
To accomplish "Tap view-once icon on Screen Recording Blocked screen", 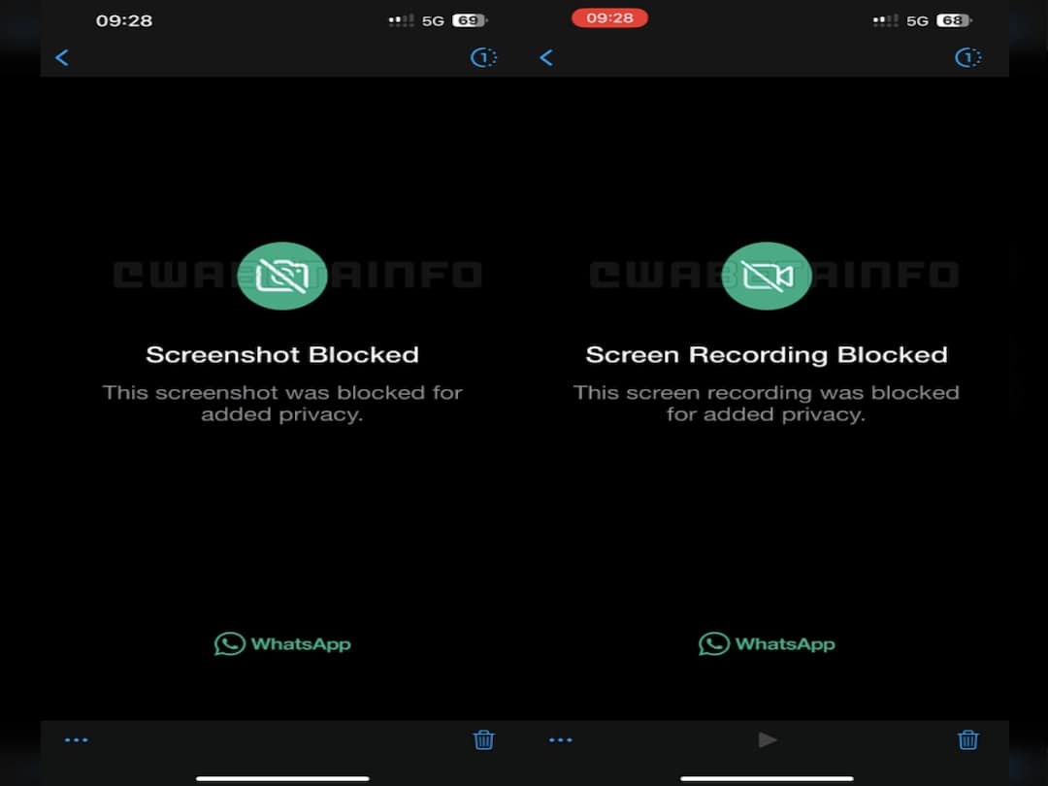I will click(x=967, y=58).
